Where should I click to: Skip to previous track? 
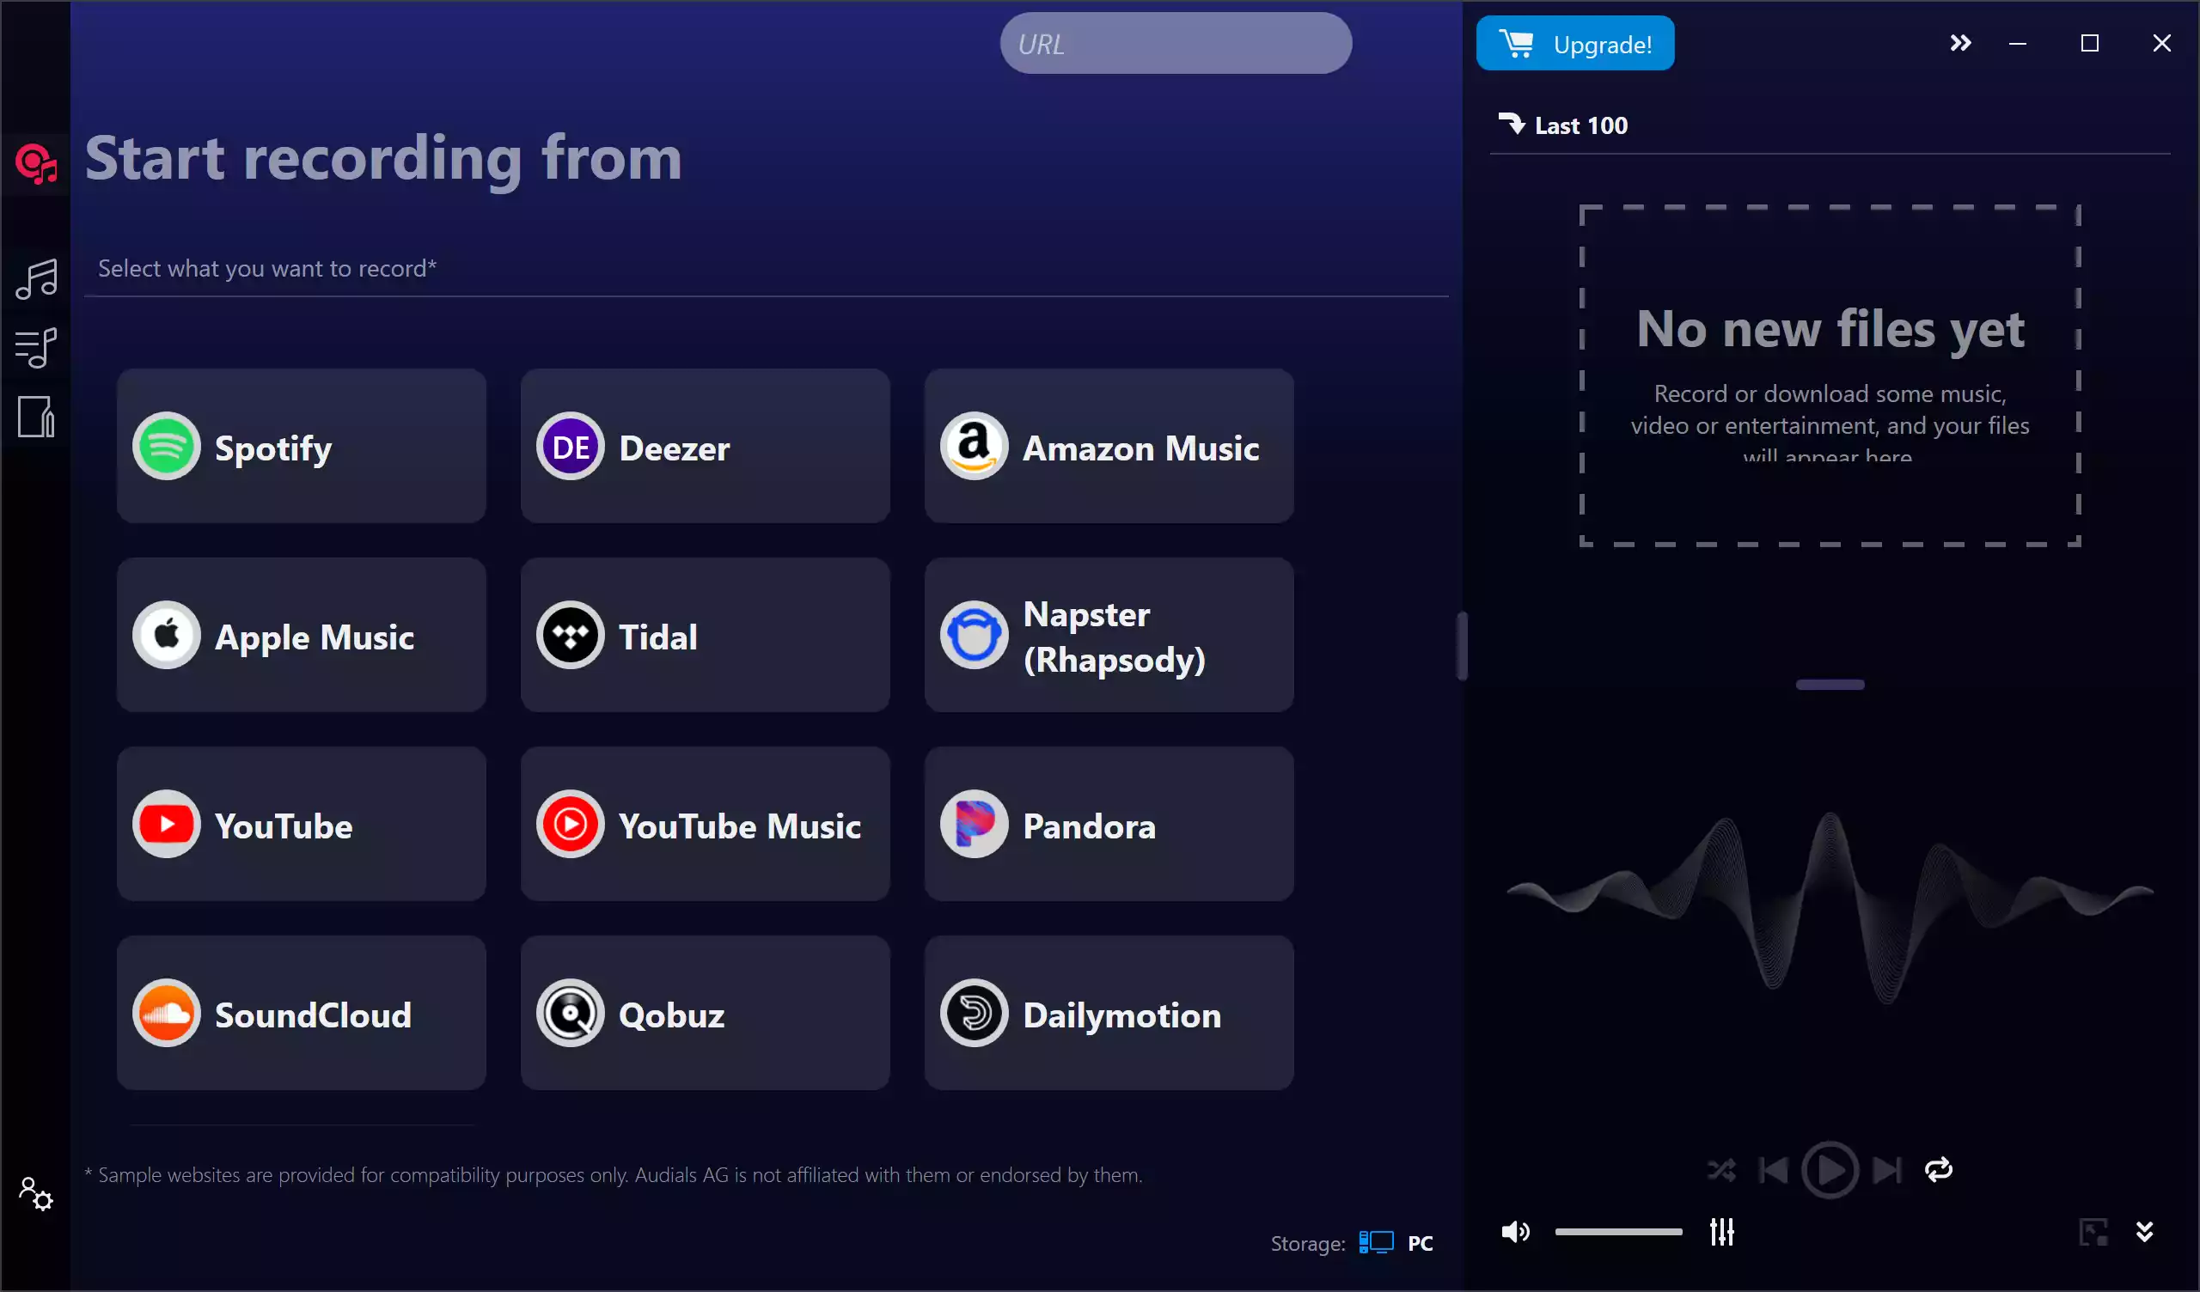[x=1773, y=1170]
